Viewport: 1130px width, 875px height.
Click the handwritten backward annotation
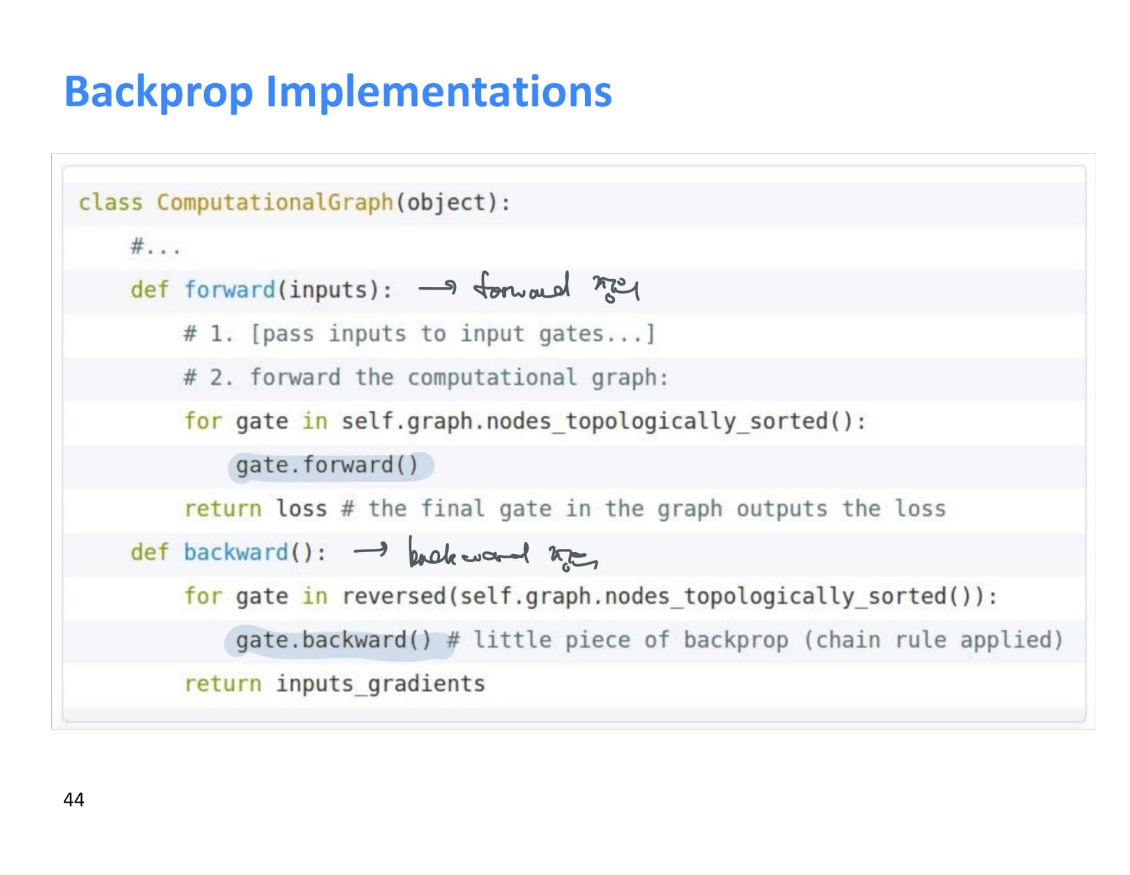click(x=502, y=553)
